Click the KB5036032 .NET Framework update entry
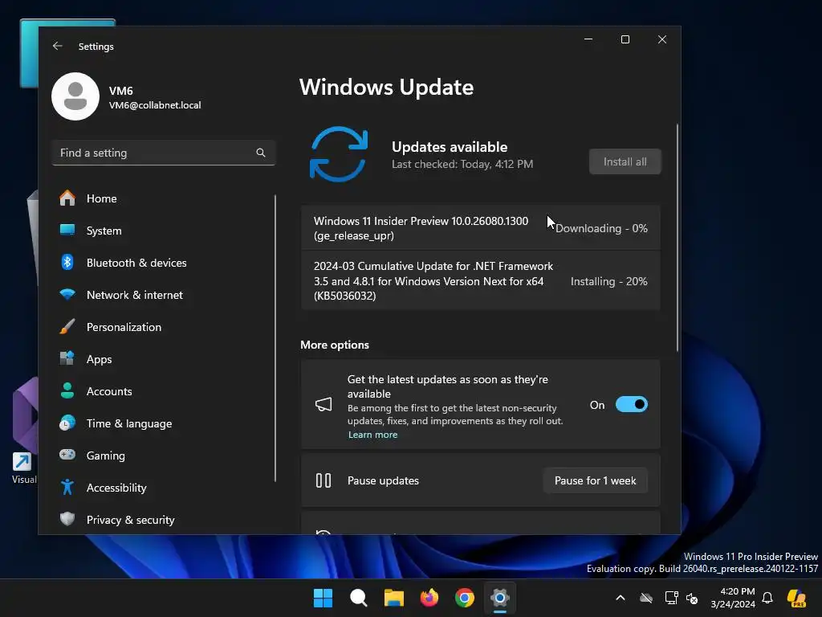This screenshot has height=617, width=822. (x=480, y=280)
